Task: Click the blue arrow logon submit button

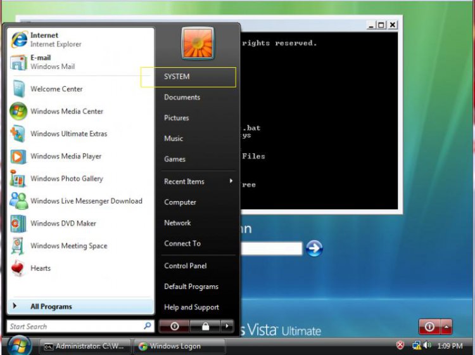Action: tap(314, 248)
